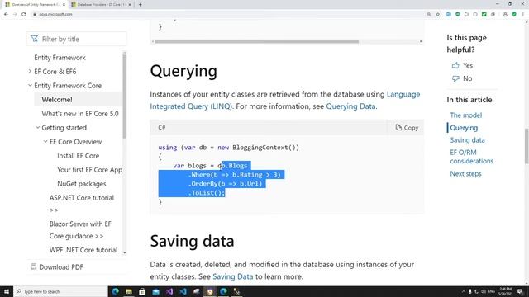The width and height of the screenshot is (529, 297).
Task: Click Windows search box
Action: (x=60, y=291)
